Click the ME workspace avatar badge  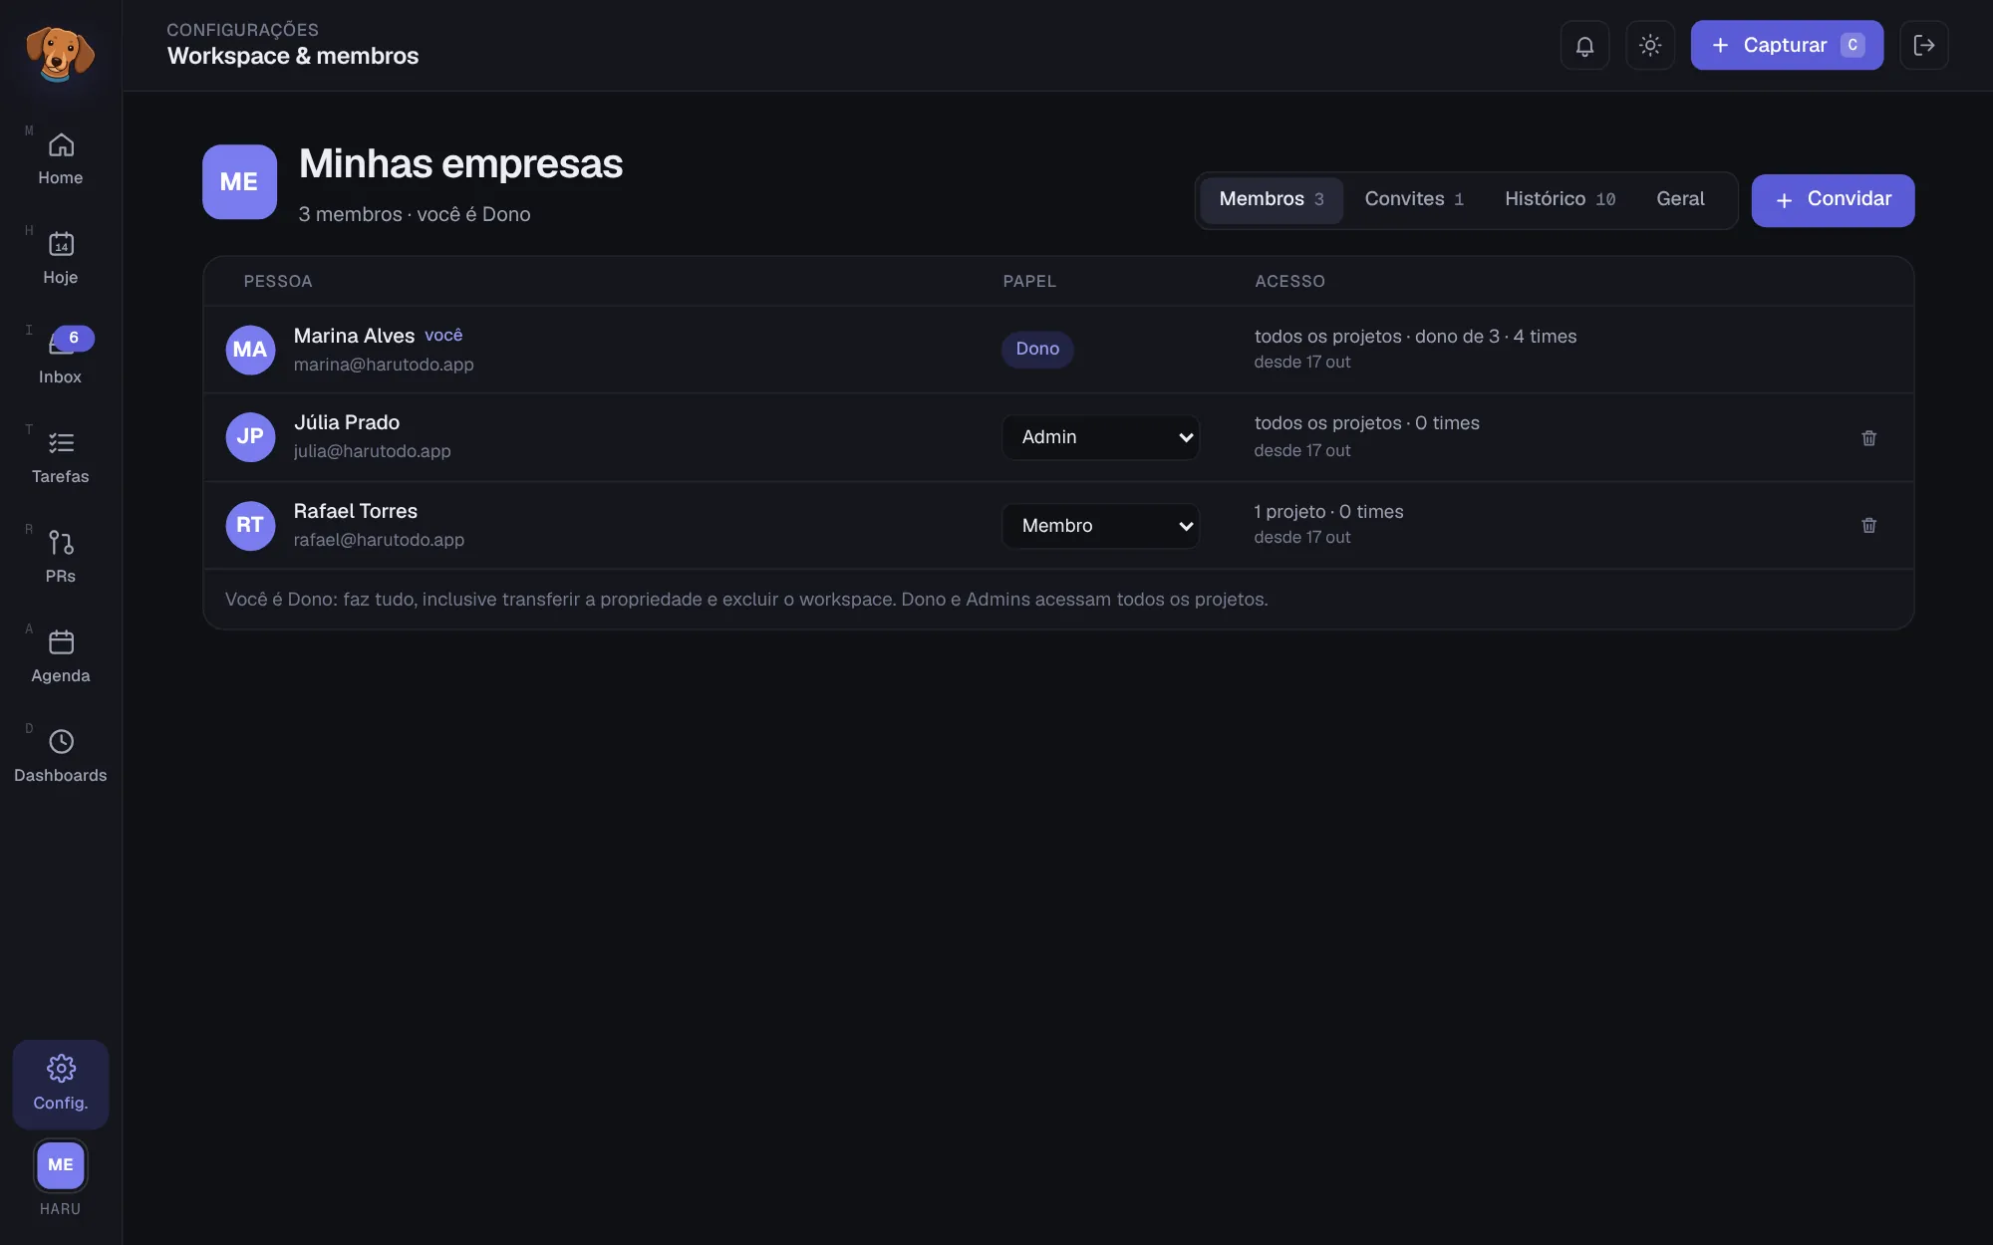(x=239, y=182)
